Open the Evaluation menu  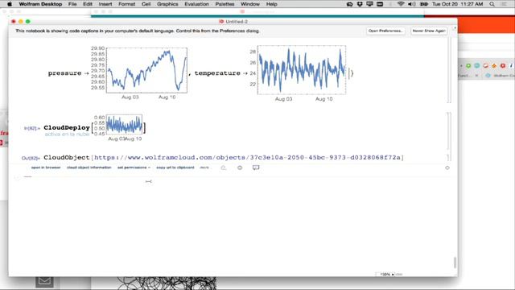196,4
